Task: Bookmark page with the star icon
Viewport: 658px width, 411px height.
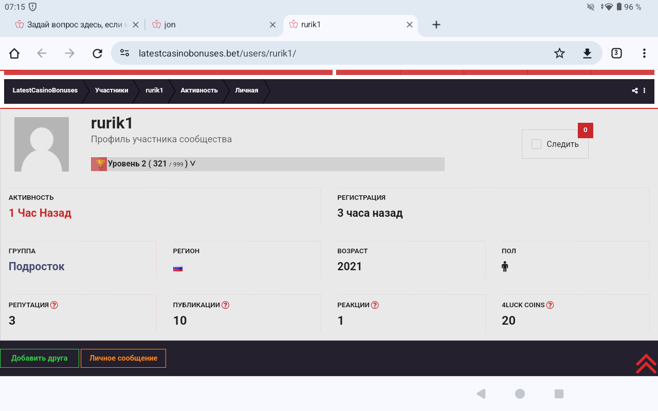Action: click(559, 53)
